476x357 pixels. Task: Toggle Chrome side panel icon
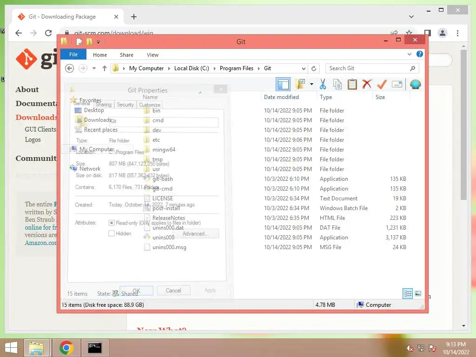coord(428,33)
